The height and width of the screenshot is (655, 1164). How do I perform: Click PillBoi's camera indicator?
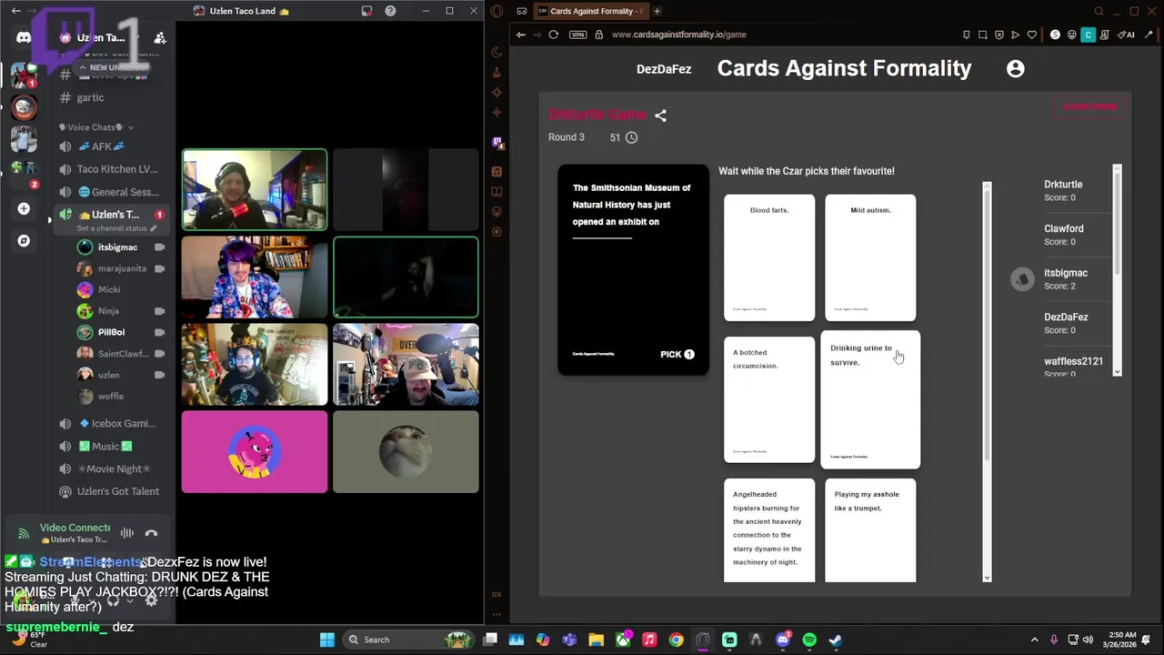point(160,332)
